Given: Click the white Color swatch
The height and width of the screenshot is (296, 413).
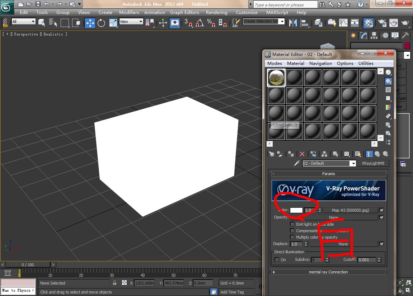Looking at the screenshot, I should (x=296, y=210).
